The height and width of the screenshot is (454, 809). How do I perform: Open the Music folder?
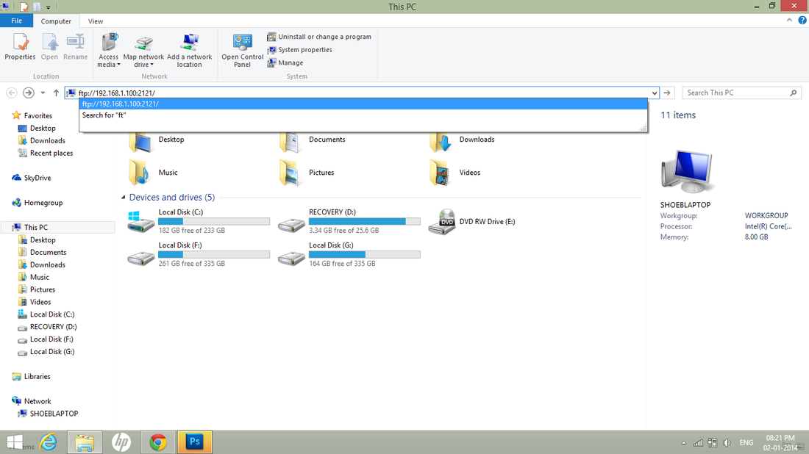pos(153,173)
